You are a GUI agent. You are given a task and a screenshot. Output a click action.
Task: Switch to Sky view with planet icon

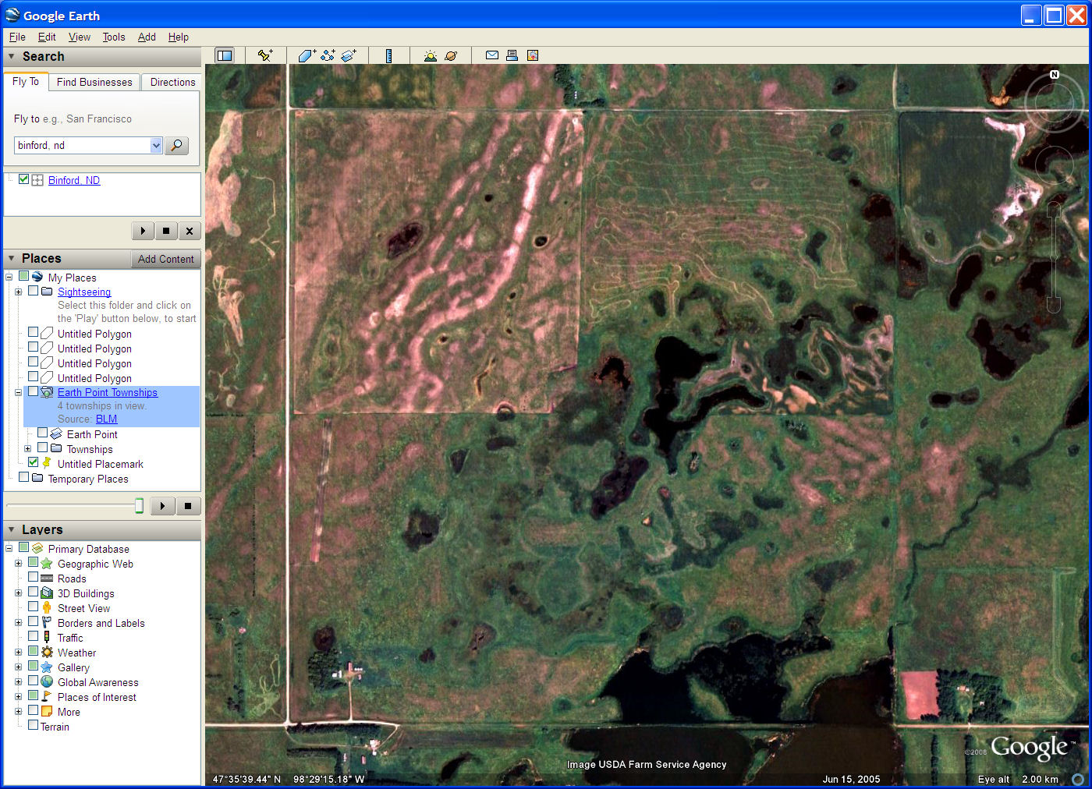(451, 55)
